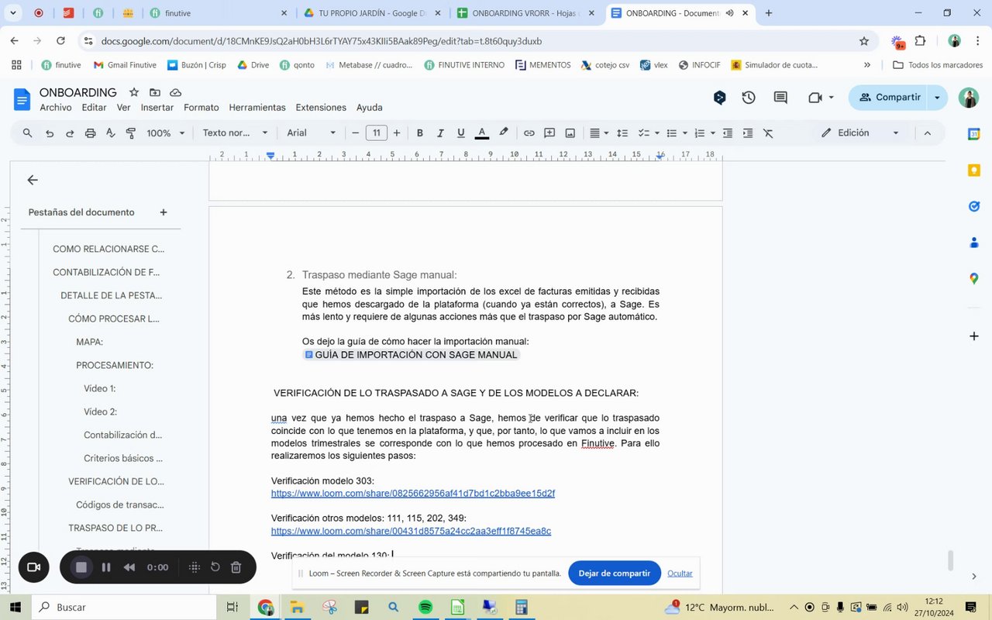Bookmark this page with the address bar star
Viewport: 992px width, 620px height.
[864, 41]
